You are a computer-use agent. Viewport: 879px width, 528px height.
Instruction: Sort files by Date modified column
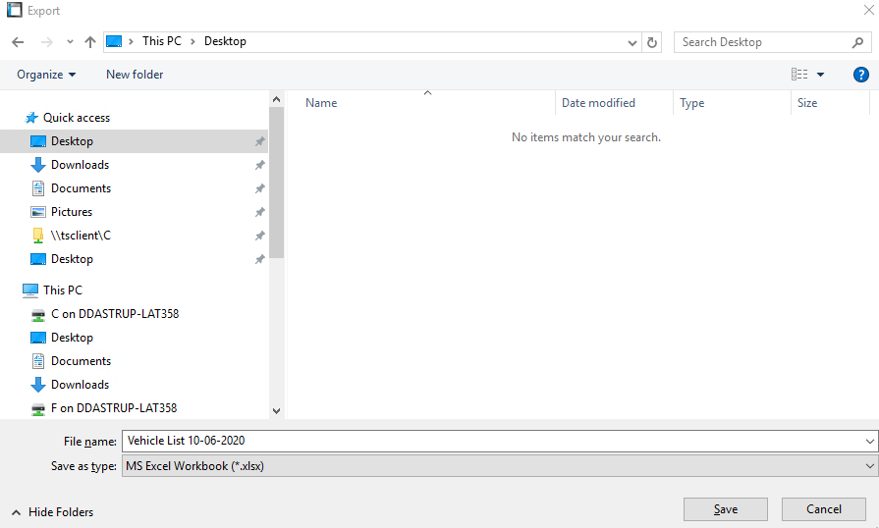click(x=598, y=103)
